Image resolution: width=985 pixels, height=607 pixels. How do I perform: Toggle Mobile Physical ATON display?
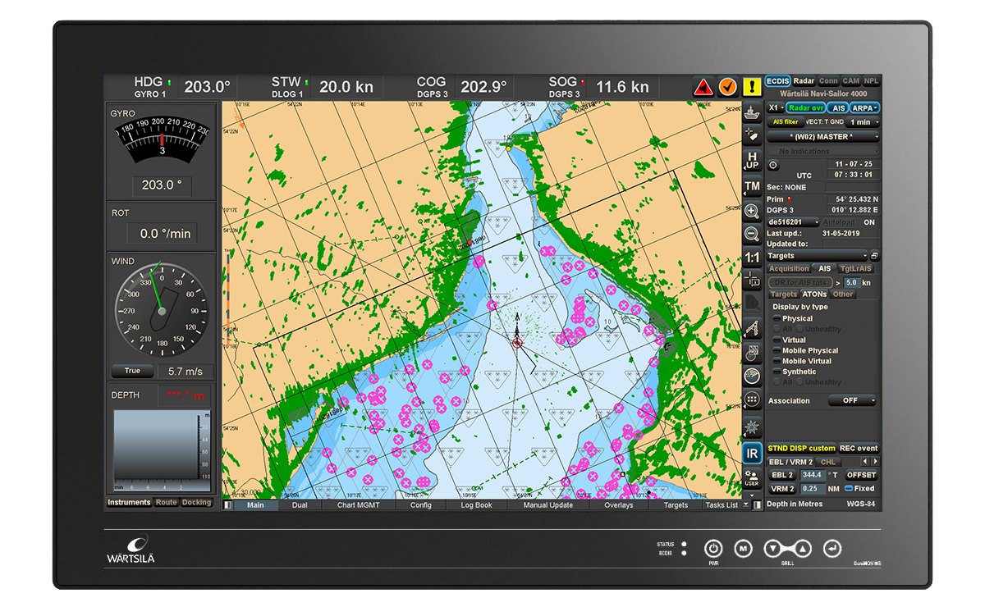click(x=777, y=350)
